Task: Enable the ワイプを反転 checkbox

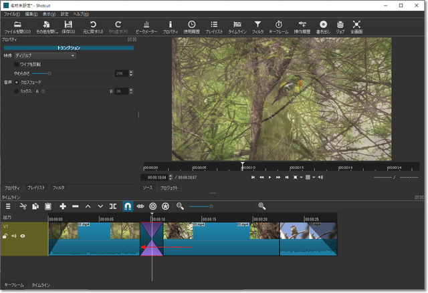Action: pos(17,64)
